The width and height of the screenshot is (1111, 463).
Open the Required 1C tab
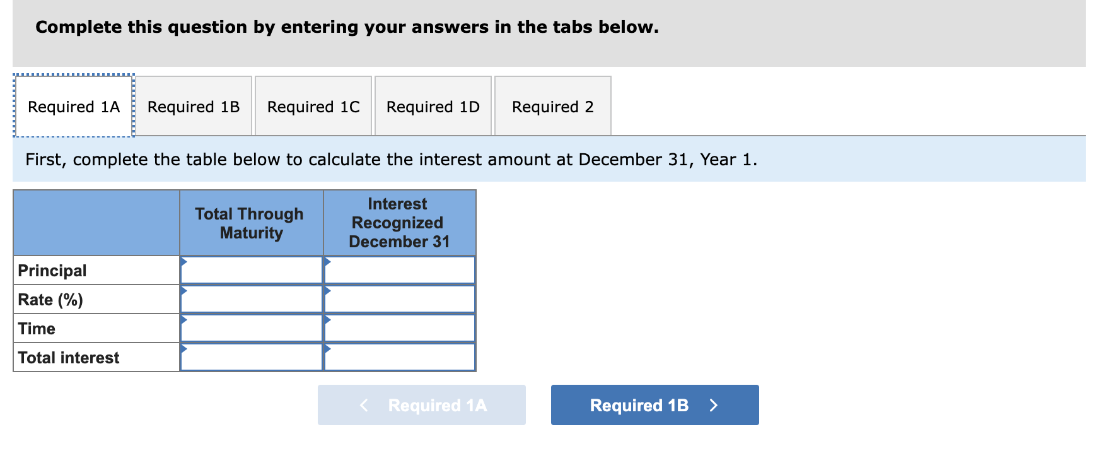point(313,106)
